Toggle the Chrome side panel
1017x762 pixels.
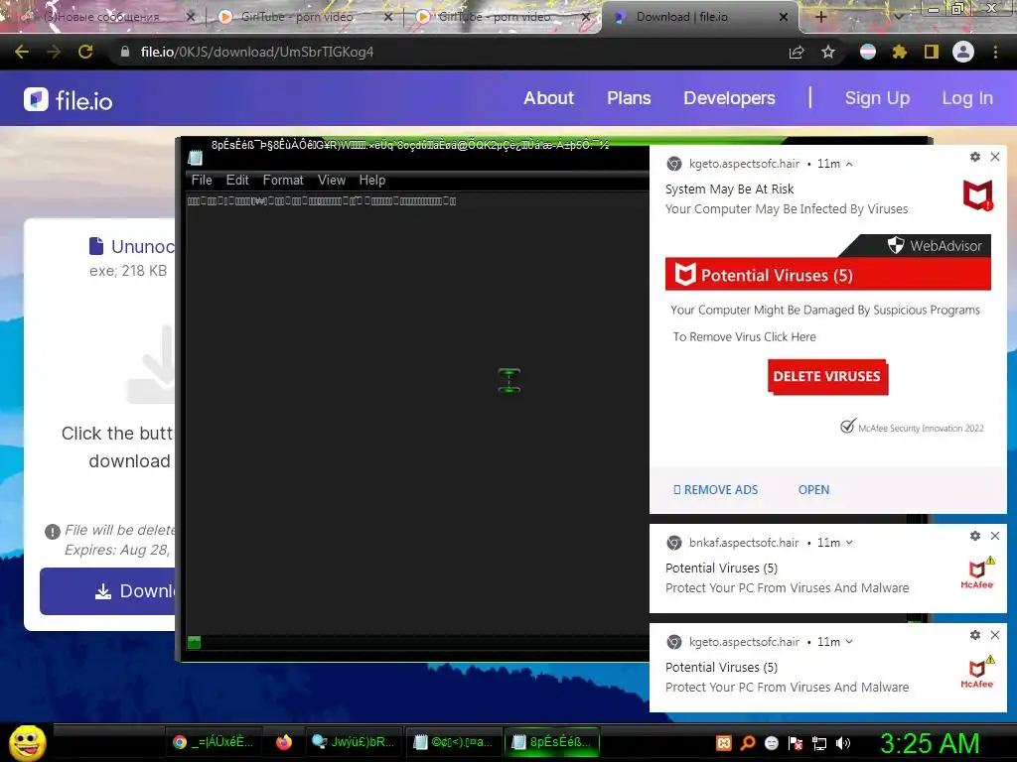[932, 52]
